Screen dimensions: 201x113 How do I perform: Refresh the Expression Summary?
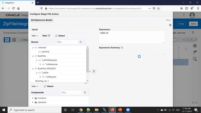pos(122,48)
